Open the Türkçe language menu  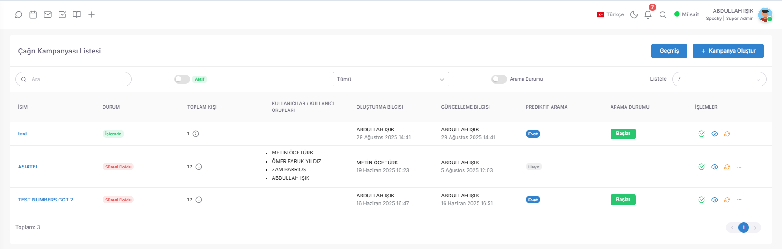(x=611, y=14)
